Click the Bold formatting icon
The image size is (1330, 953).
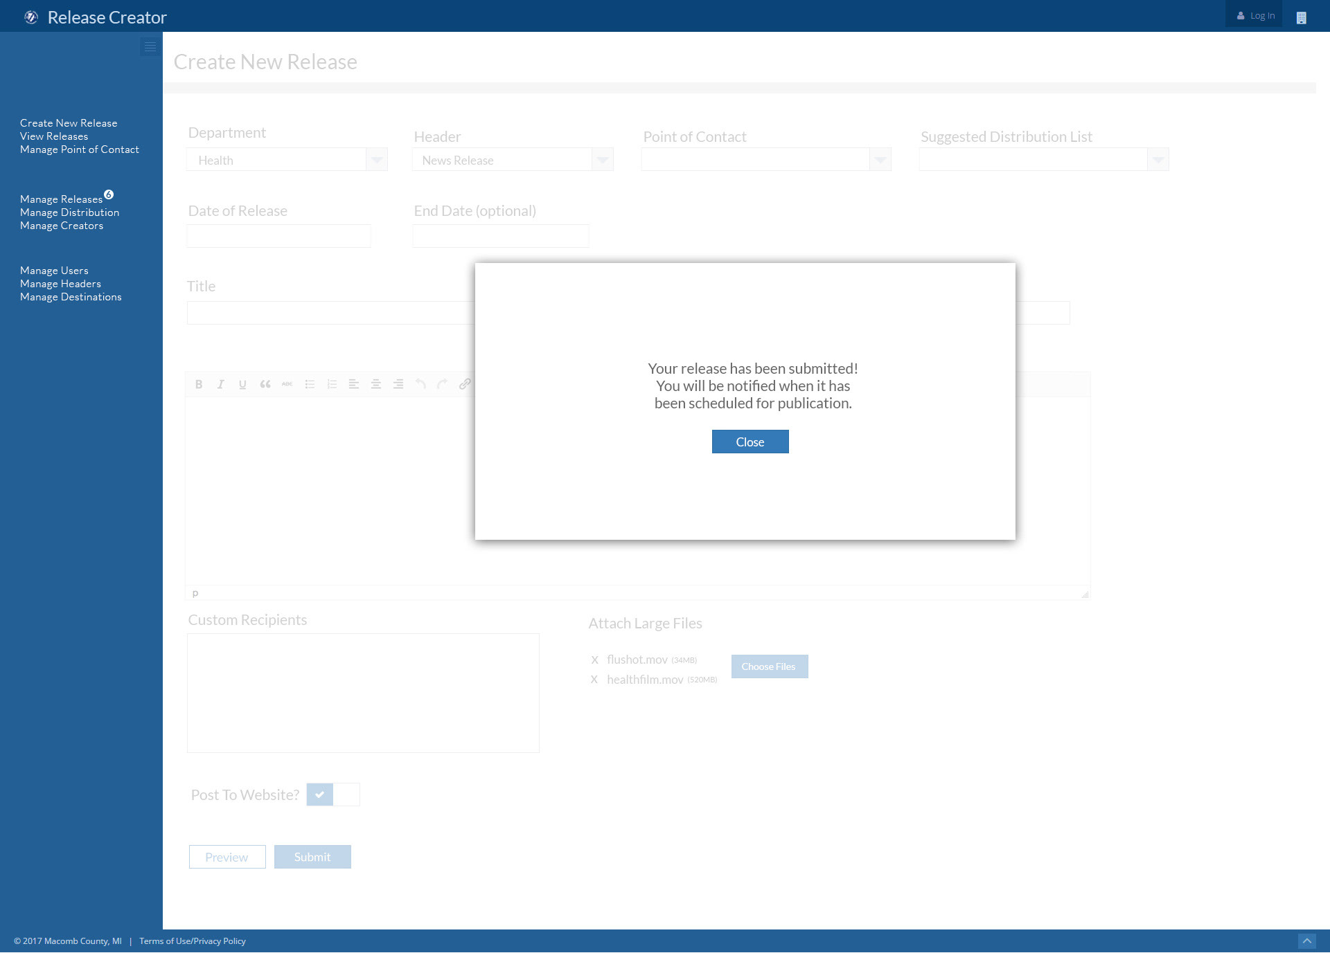[x=199, y=384]
